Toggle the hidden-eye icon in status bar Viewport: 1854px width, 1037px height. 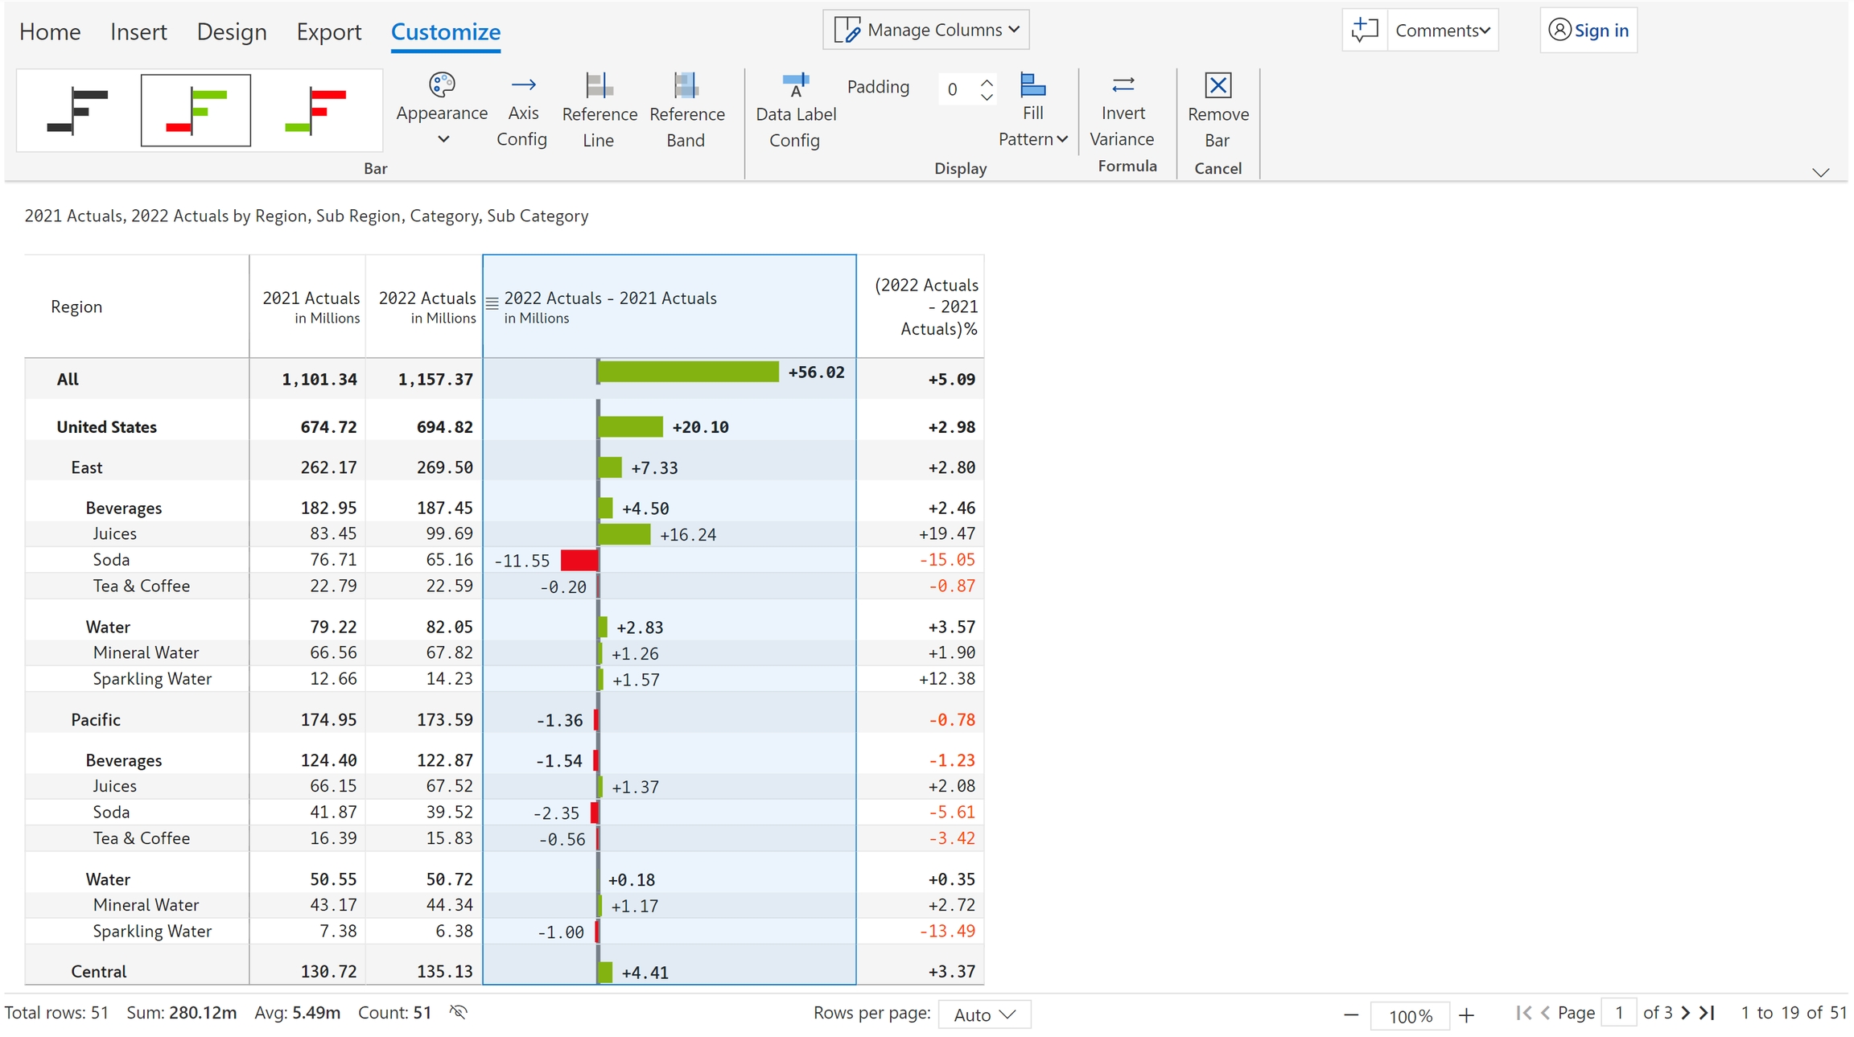(459, 1012)
